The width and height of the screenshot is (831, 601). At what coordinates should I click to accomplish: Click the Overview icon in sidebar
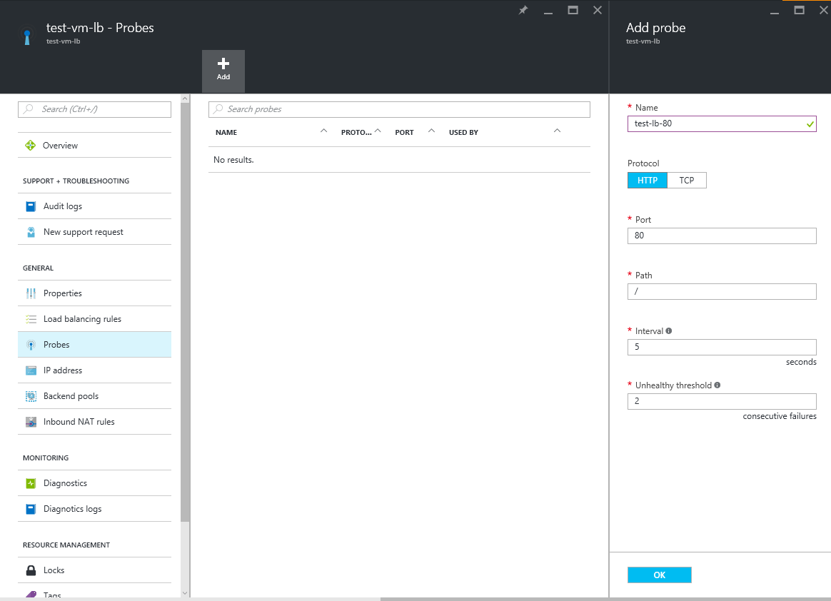point(31,146)
